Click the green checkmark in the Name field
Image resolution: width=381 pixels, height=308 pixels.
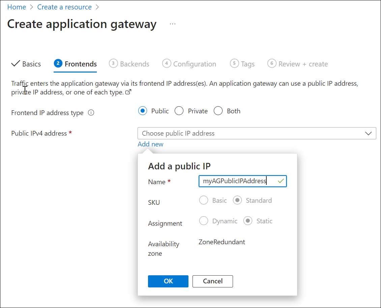(x=281, y=181)
